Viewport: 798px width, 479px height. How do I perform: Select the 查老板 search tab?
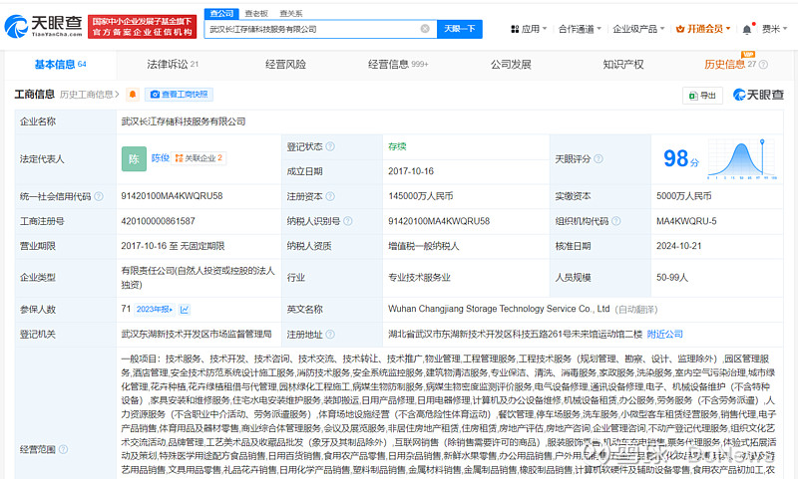(x=256, y=14)
